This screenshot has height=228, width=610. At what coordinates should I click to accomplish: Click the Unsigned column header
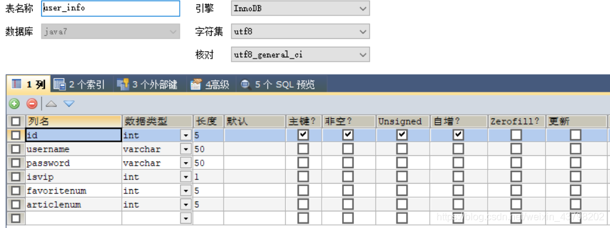(403, 121)
